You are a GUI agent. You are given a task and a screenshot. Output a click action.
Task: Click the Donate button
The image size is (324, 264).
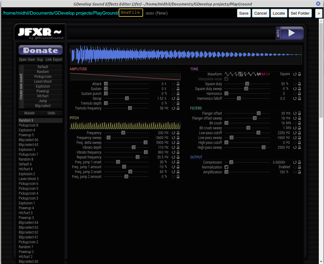(40, 50)
